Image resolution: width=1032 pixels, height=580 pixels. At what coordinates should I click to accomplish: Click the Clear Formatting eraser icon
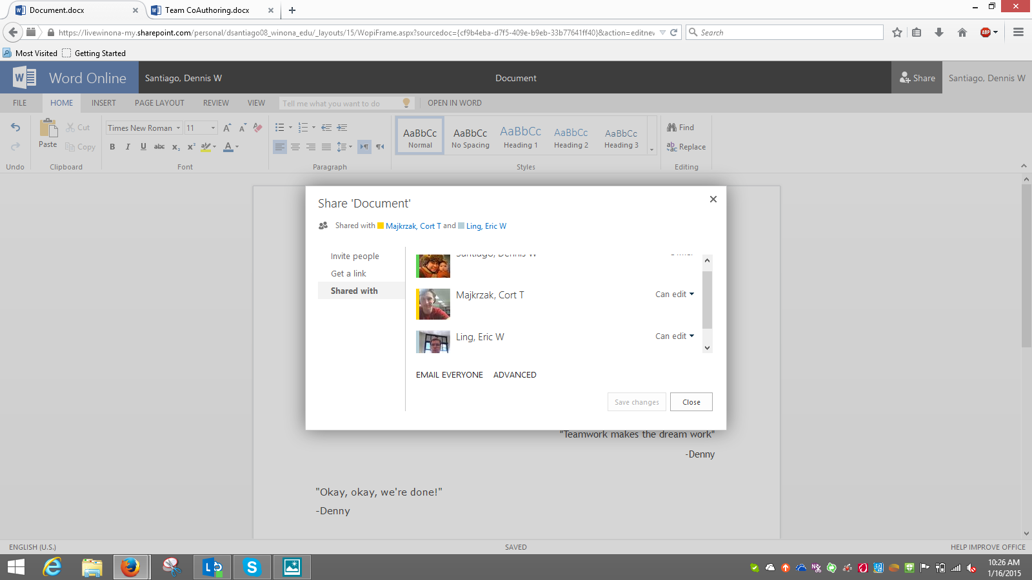[257, 128]
